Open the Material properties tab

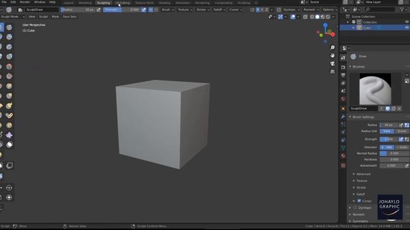coord(343,156)
